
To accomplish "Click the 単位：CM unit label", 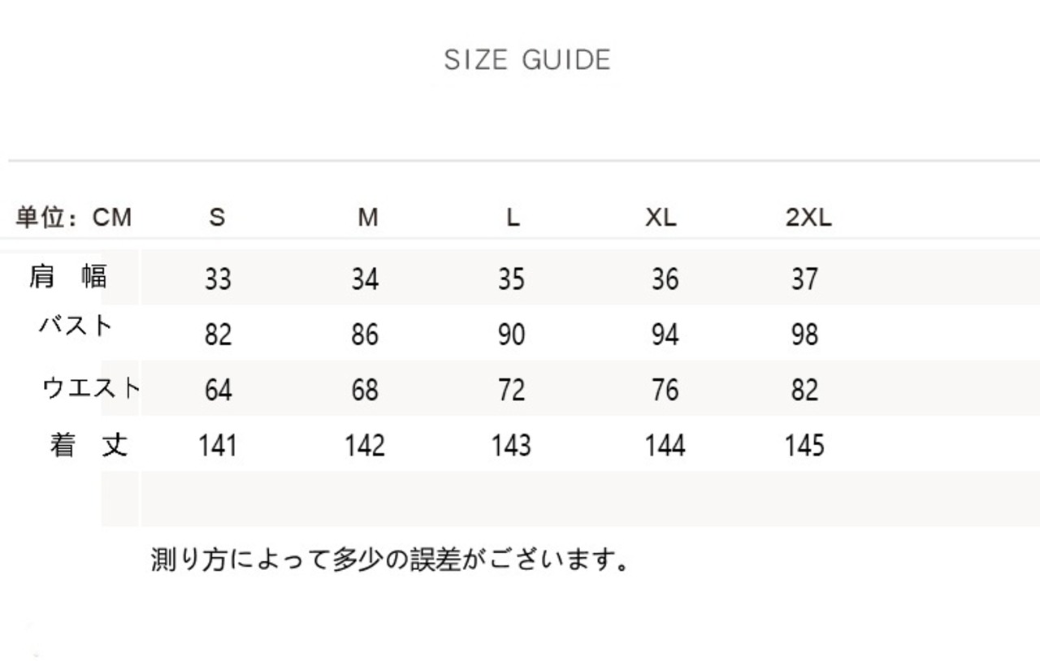I will pyautogui.click(x=73, y=218).
